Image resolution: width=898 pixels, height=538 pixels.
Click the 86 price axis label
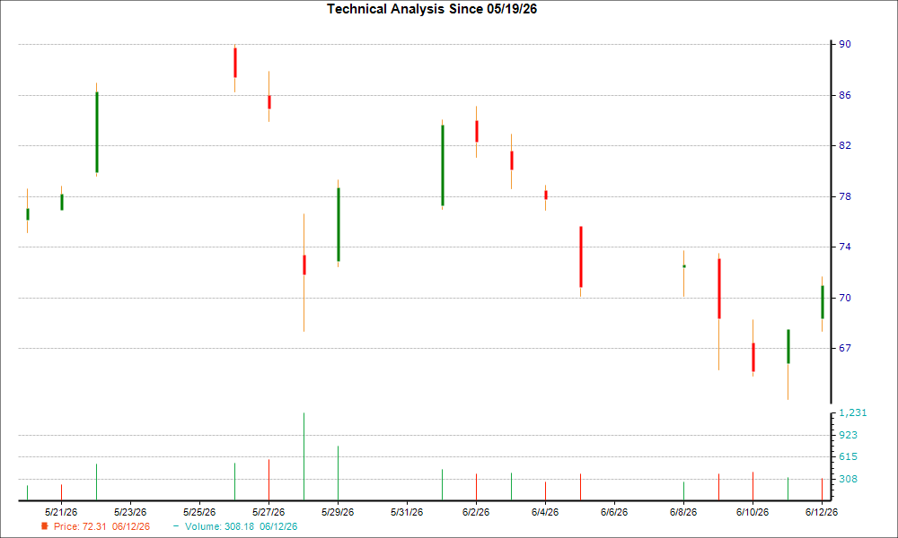845,95
